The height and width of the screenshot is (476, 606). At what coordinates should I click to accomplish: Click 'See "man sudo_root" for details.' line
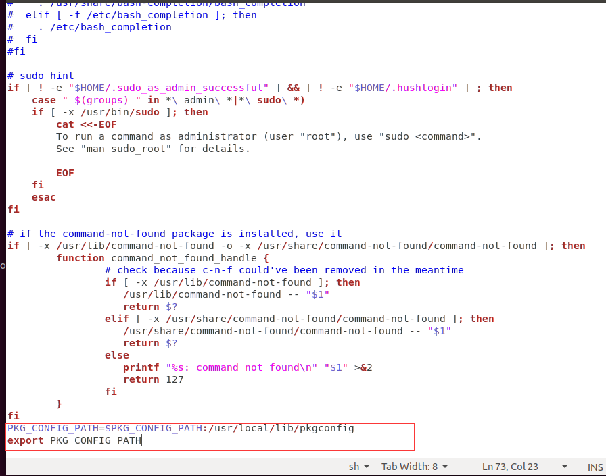tap(153, 149)
